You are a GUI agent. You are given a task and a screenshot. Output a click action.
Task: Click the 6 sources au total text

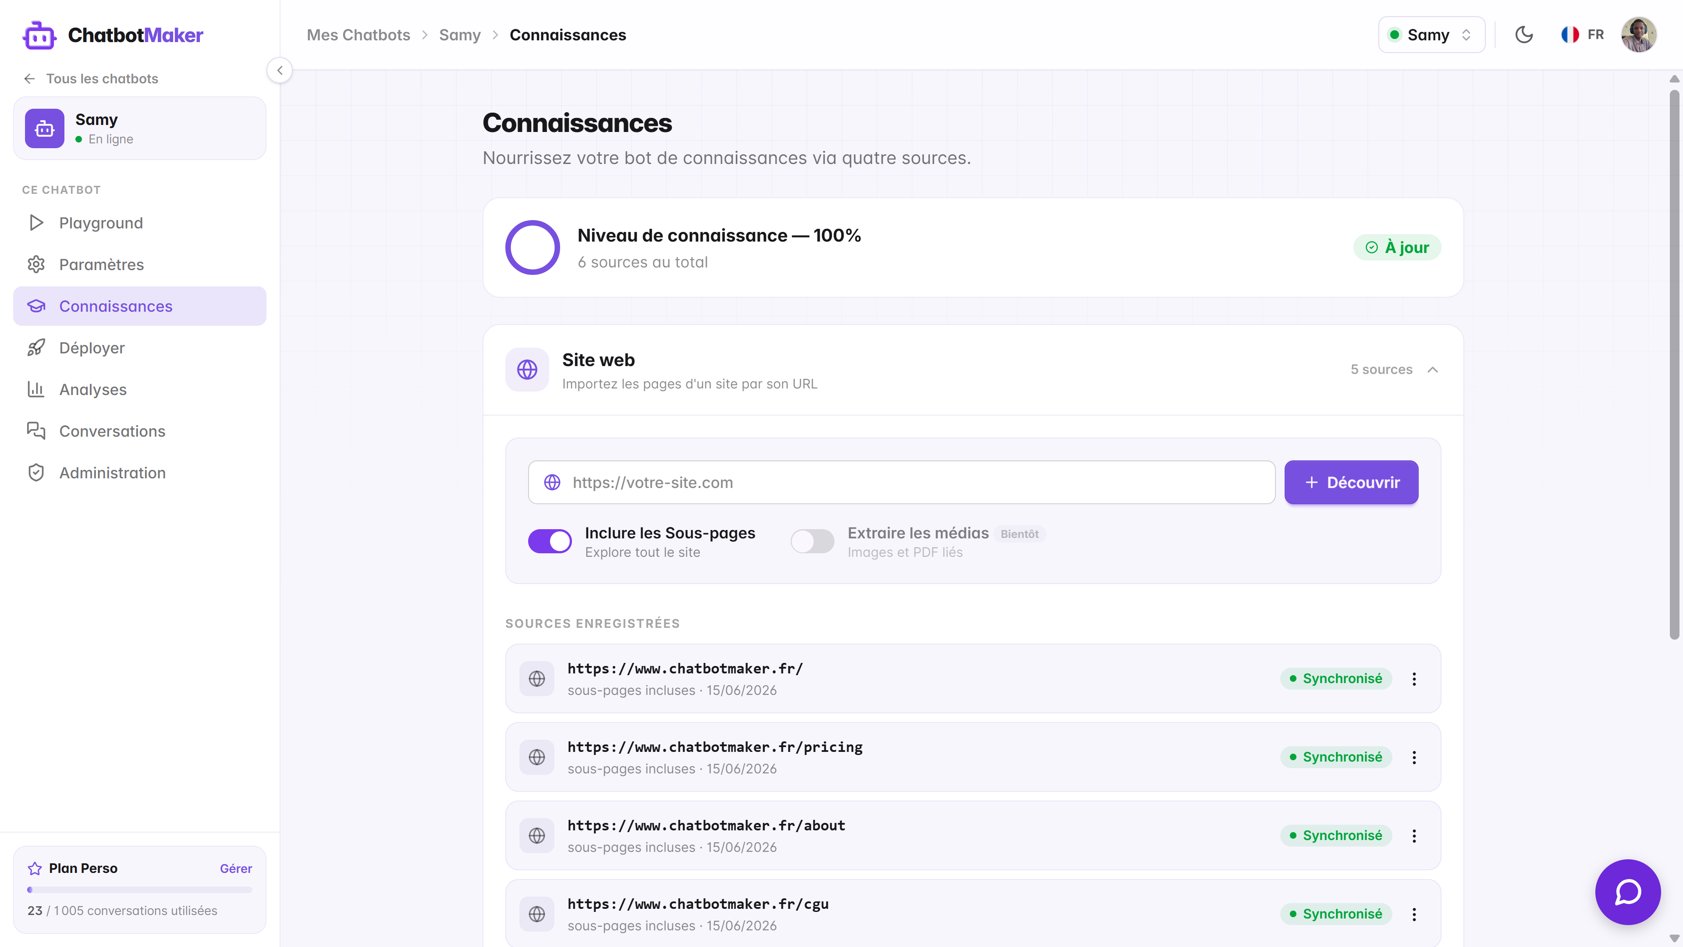point(642,262)
